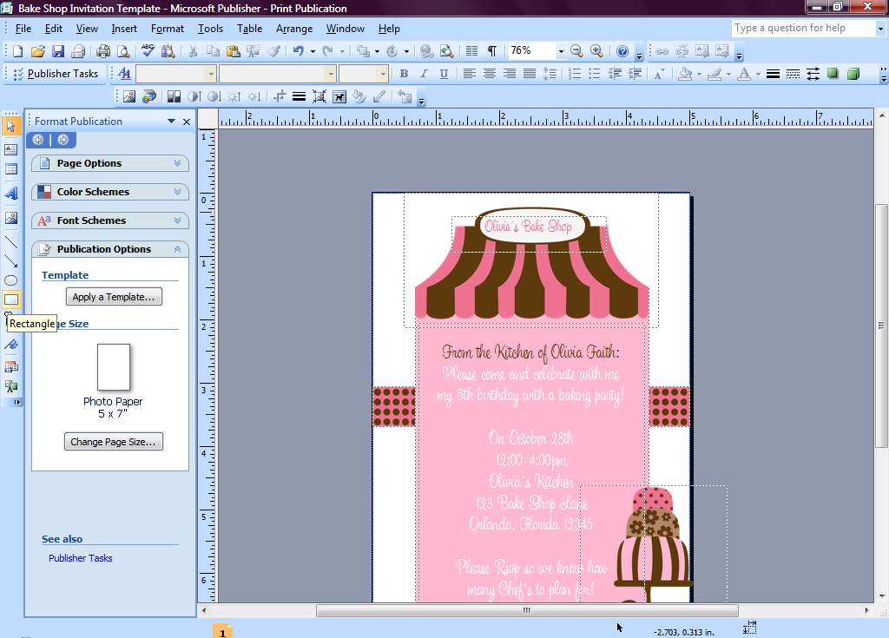Save the publication with the floppy icon

(58, 51)
